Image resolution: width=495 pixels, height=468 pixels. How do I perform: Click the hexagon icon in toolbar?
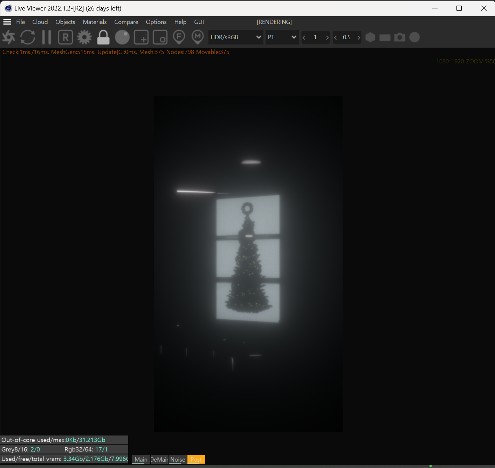click(x=370, y=37)
